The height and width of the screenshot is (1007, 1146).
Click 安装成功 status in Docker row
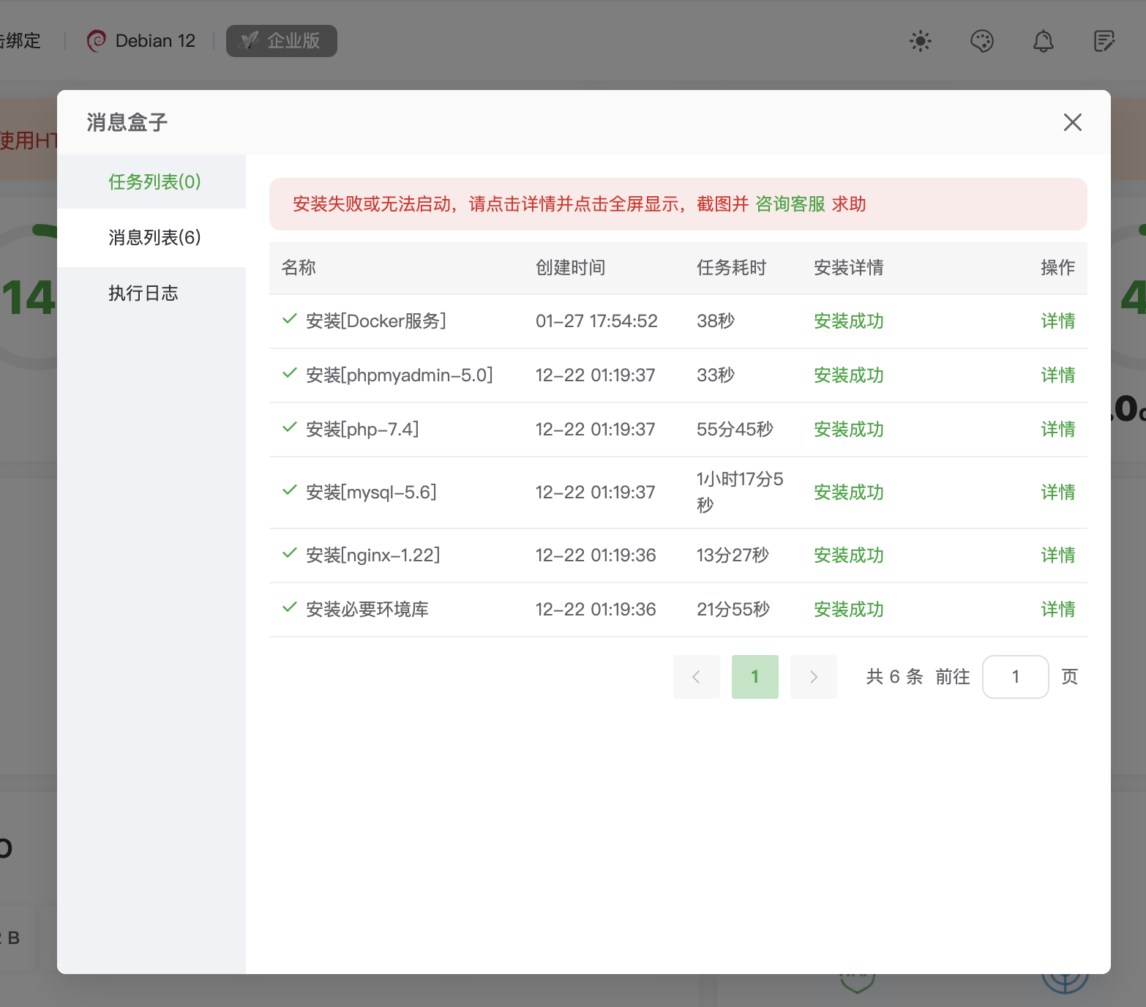849,321
